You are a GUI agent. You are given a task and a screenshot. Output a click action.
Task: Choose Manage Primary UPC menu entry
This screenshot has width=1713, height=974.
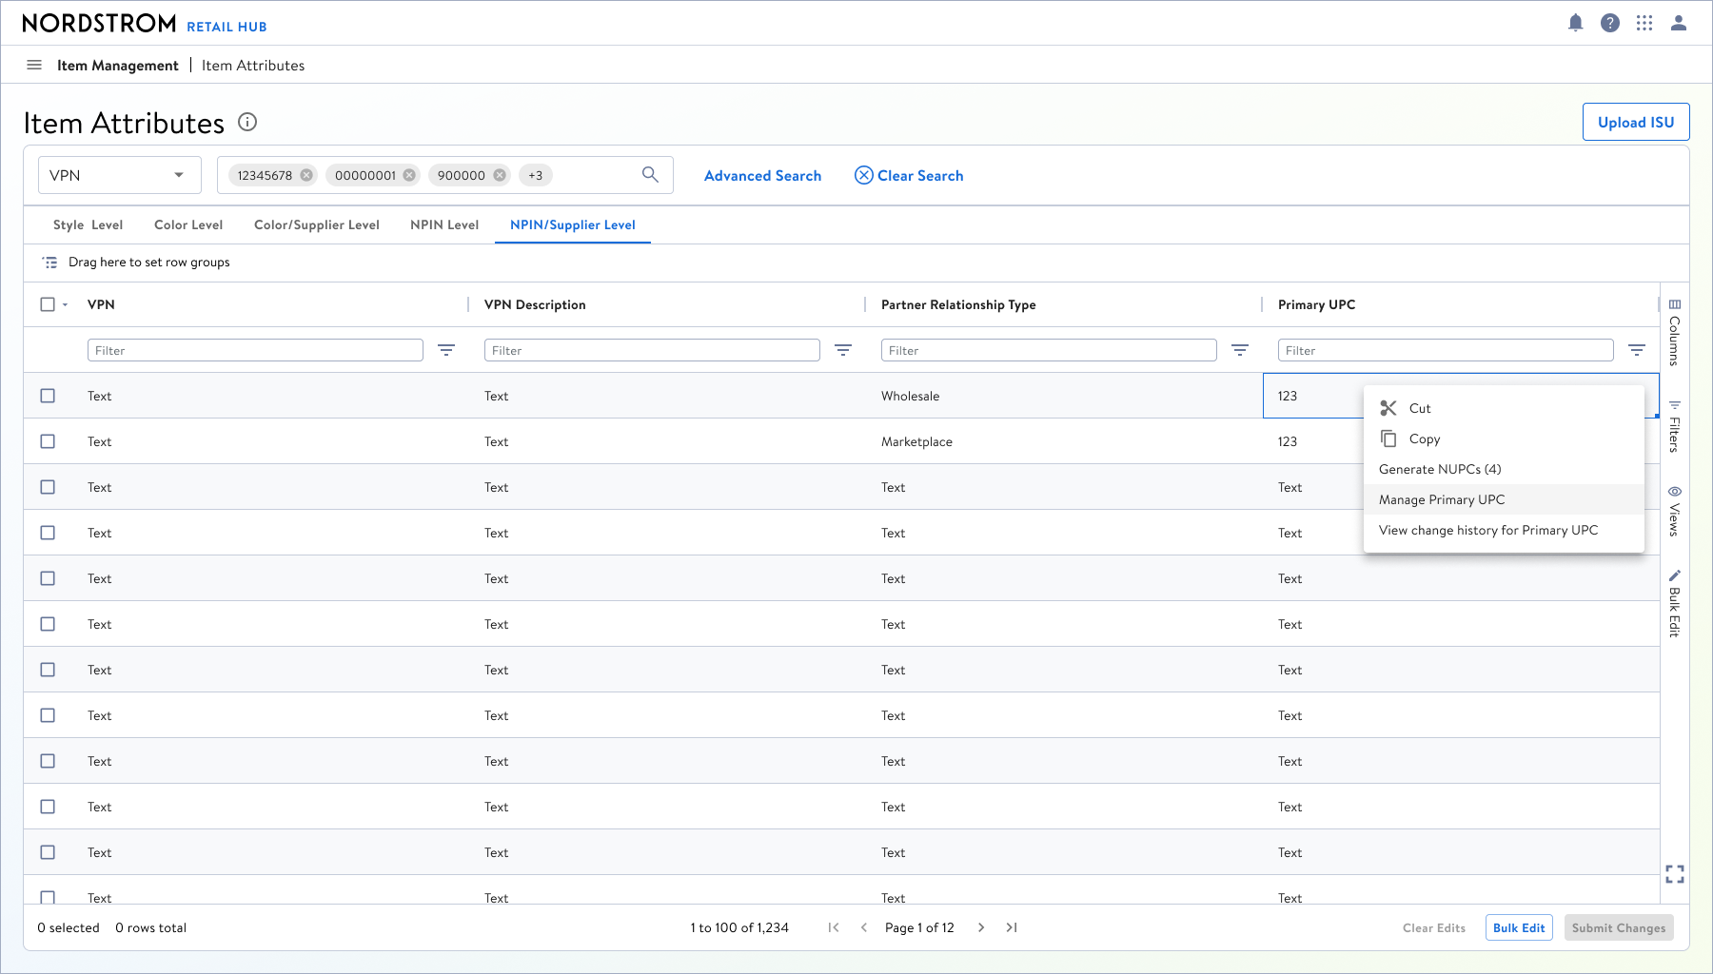[x=1504, y=499]
